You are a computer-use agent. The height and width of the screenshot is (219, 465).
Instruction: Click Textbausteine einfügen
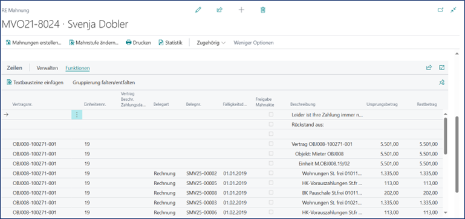[35, 83]
